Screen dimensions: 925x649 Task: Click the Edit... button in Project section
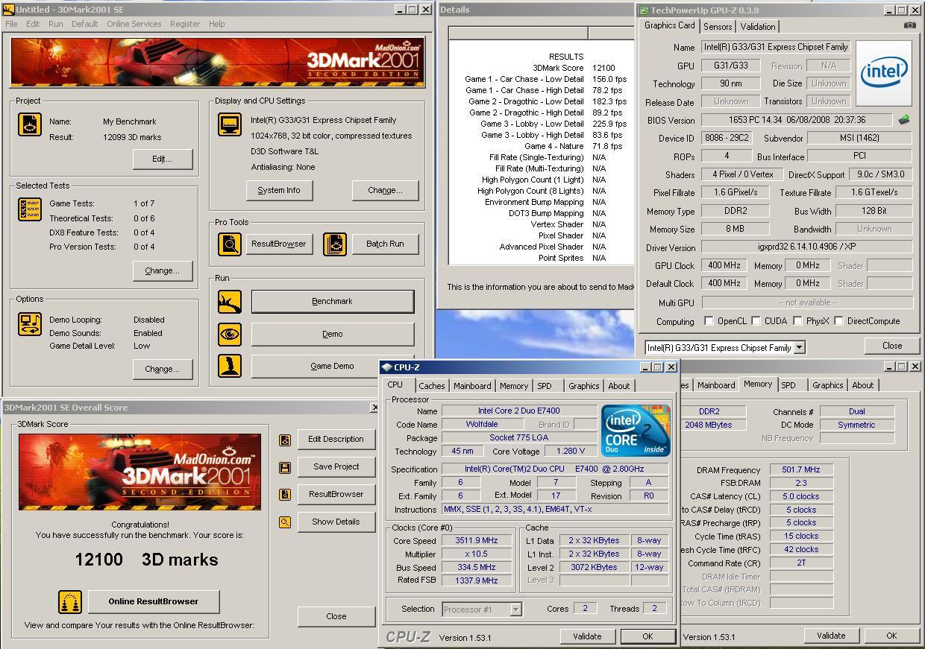[163, 159]
